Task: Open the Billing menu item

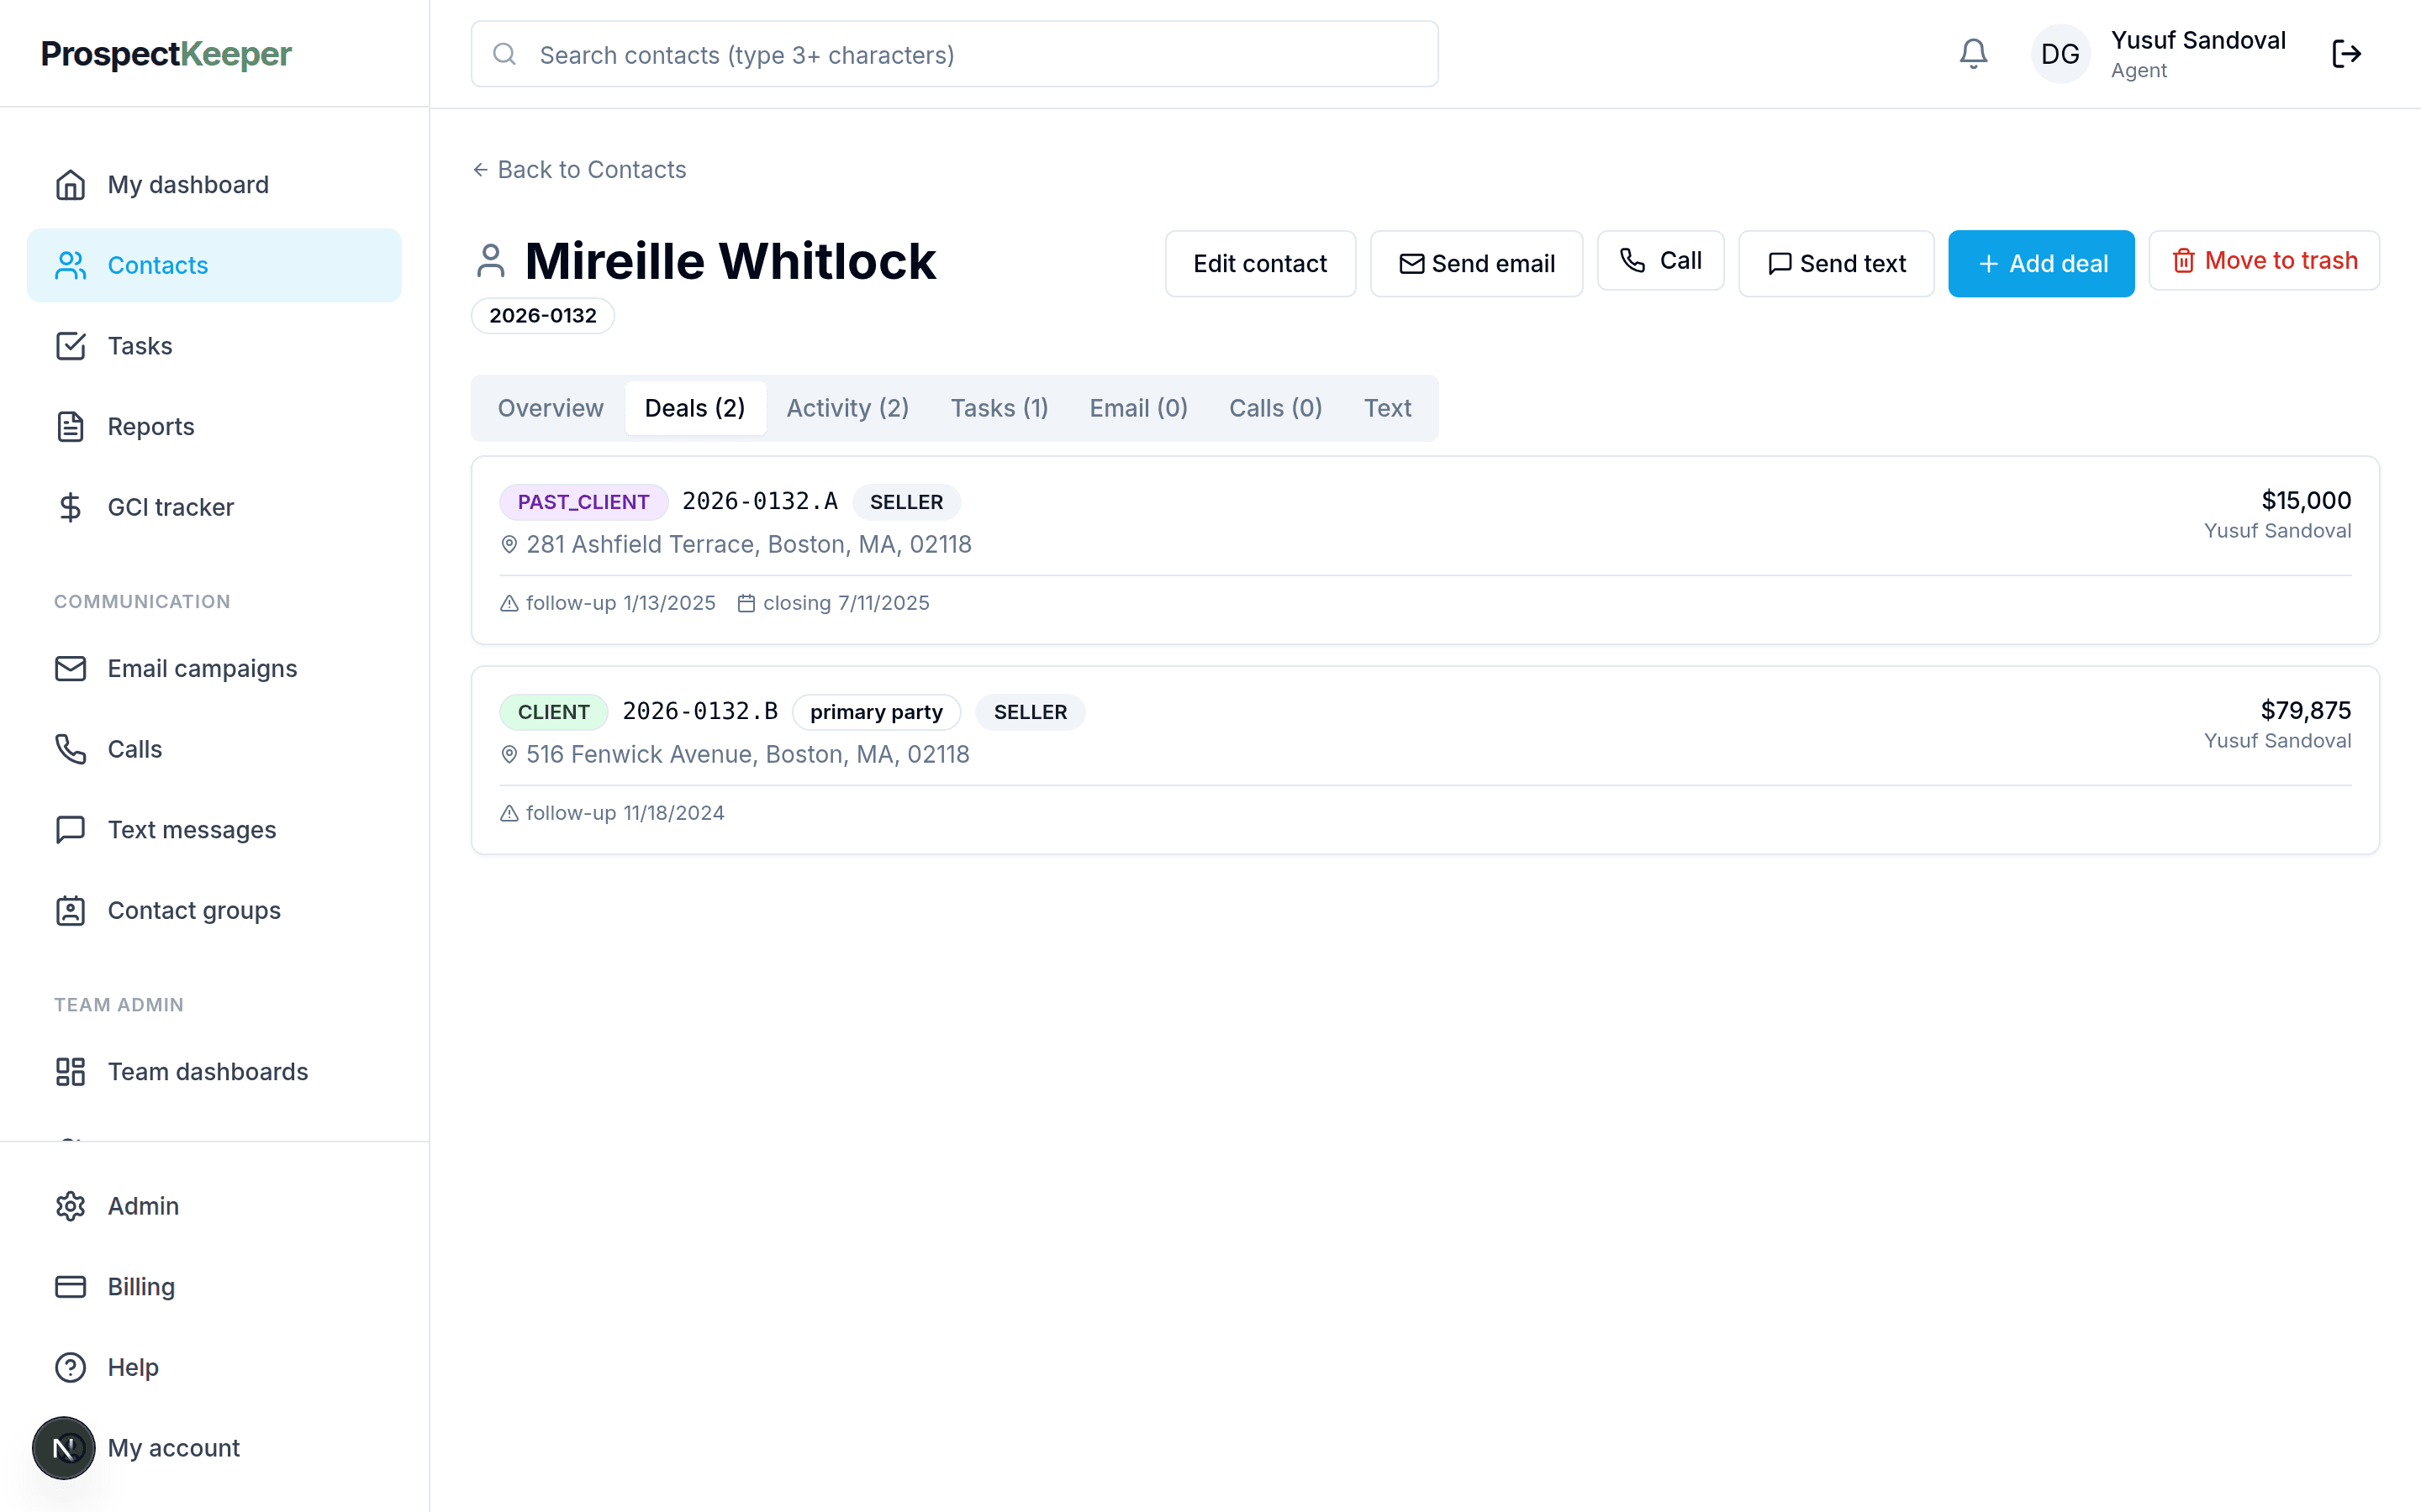Action: [214, 1287]
